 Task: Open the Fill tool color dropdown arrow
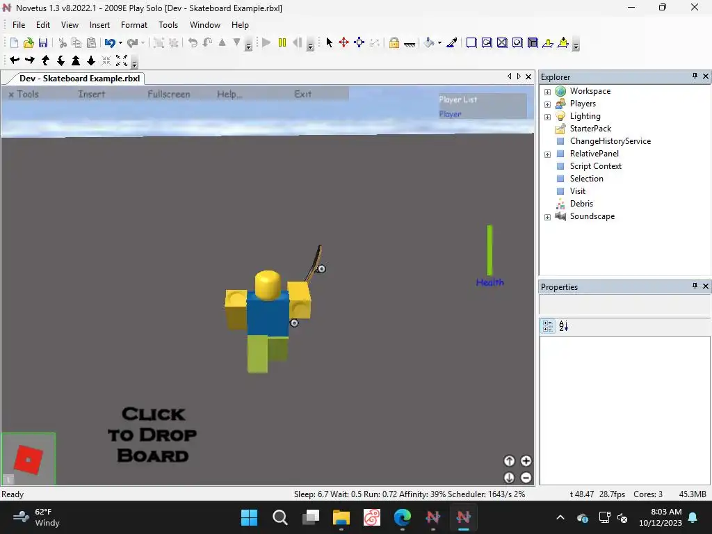point(439,42)
